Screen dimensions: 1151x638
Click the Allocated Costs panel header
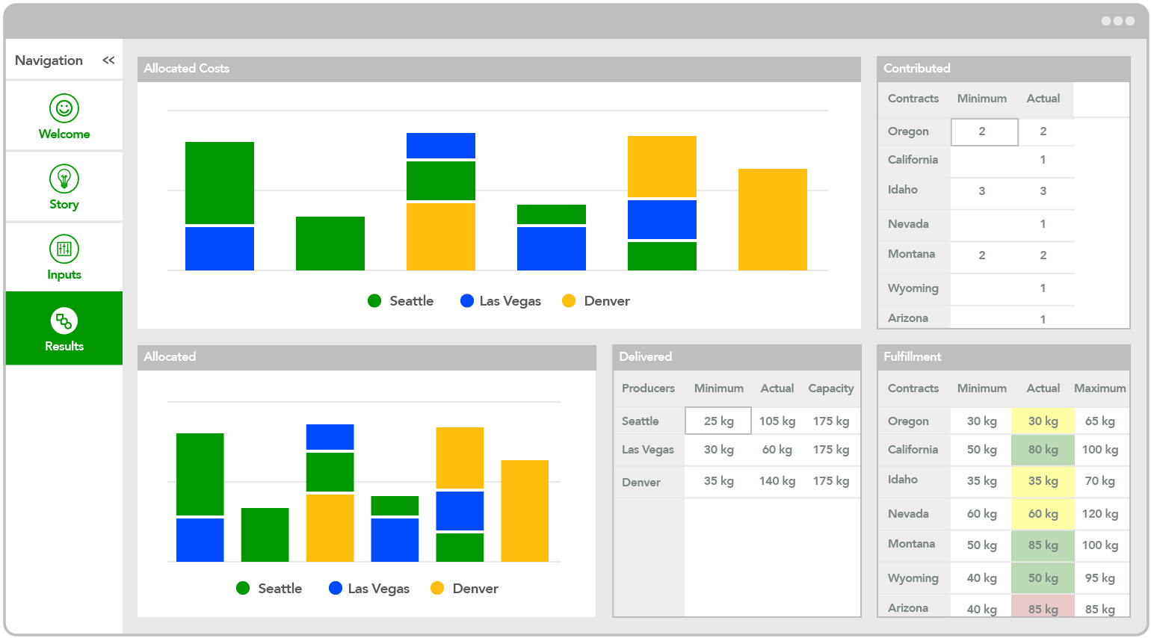pyautogui.click(x=499, y=69)
